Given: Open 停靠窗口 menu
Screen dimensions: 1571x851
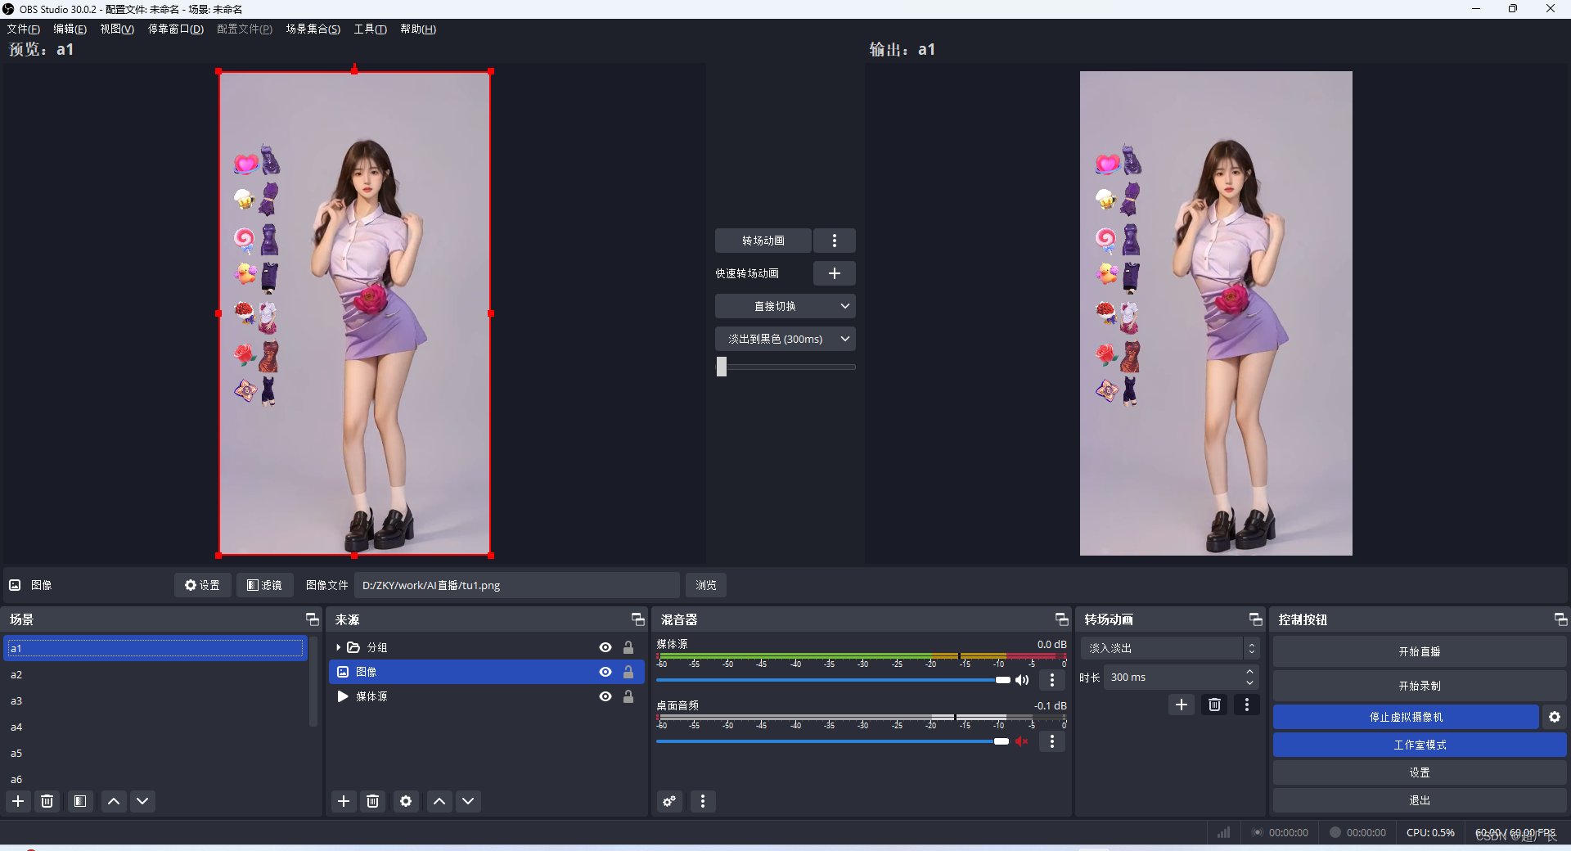Looking at the screenshot, I should 175,29.
